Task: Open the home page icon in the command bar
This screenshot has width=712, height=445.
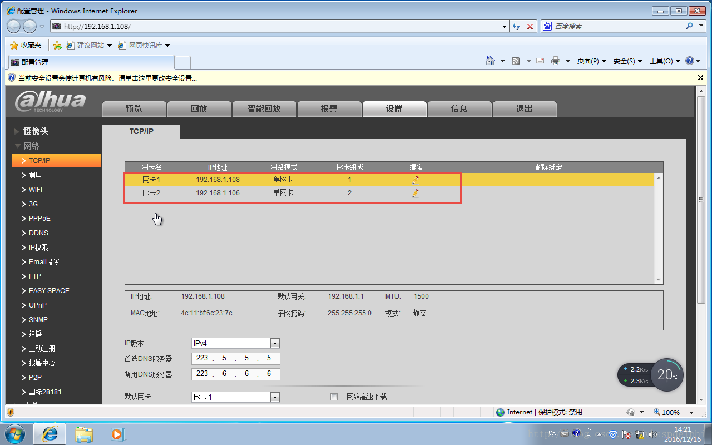Action: 490,61
